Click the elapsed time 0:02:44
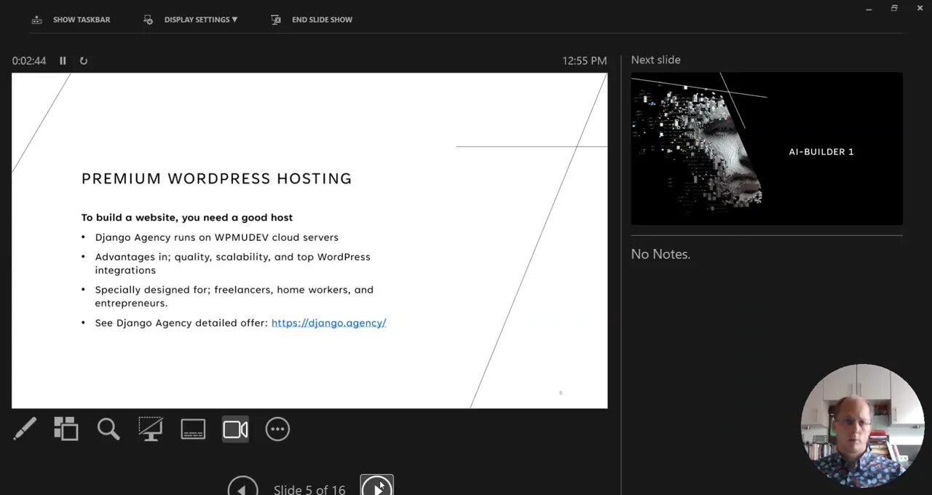 pos(29,60)
